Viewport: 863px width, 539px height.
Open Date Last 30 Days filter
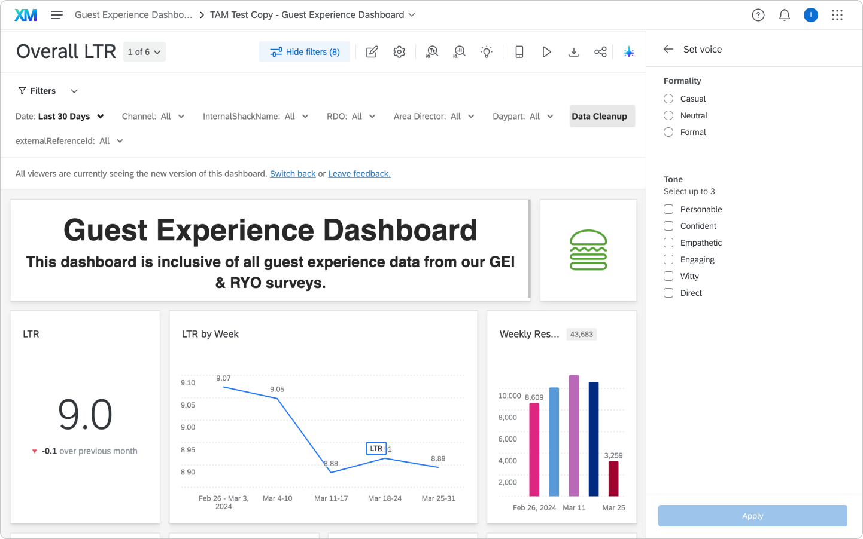(60, 117)
